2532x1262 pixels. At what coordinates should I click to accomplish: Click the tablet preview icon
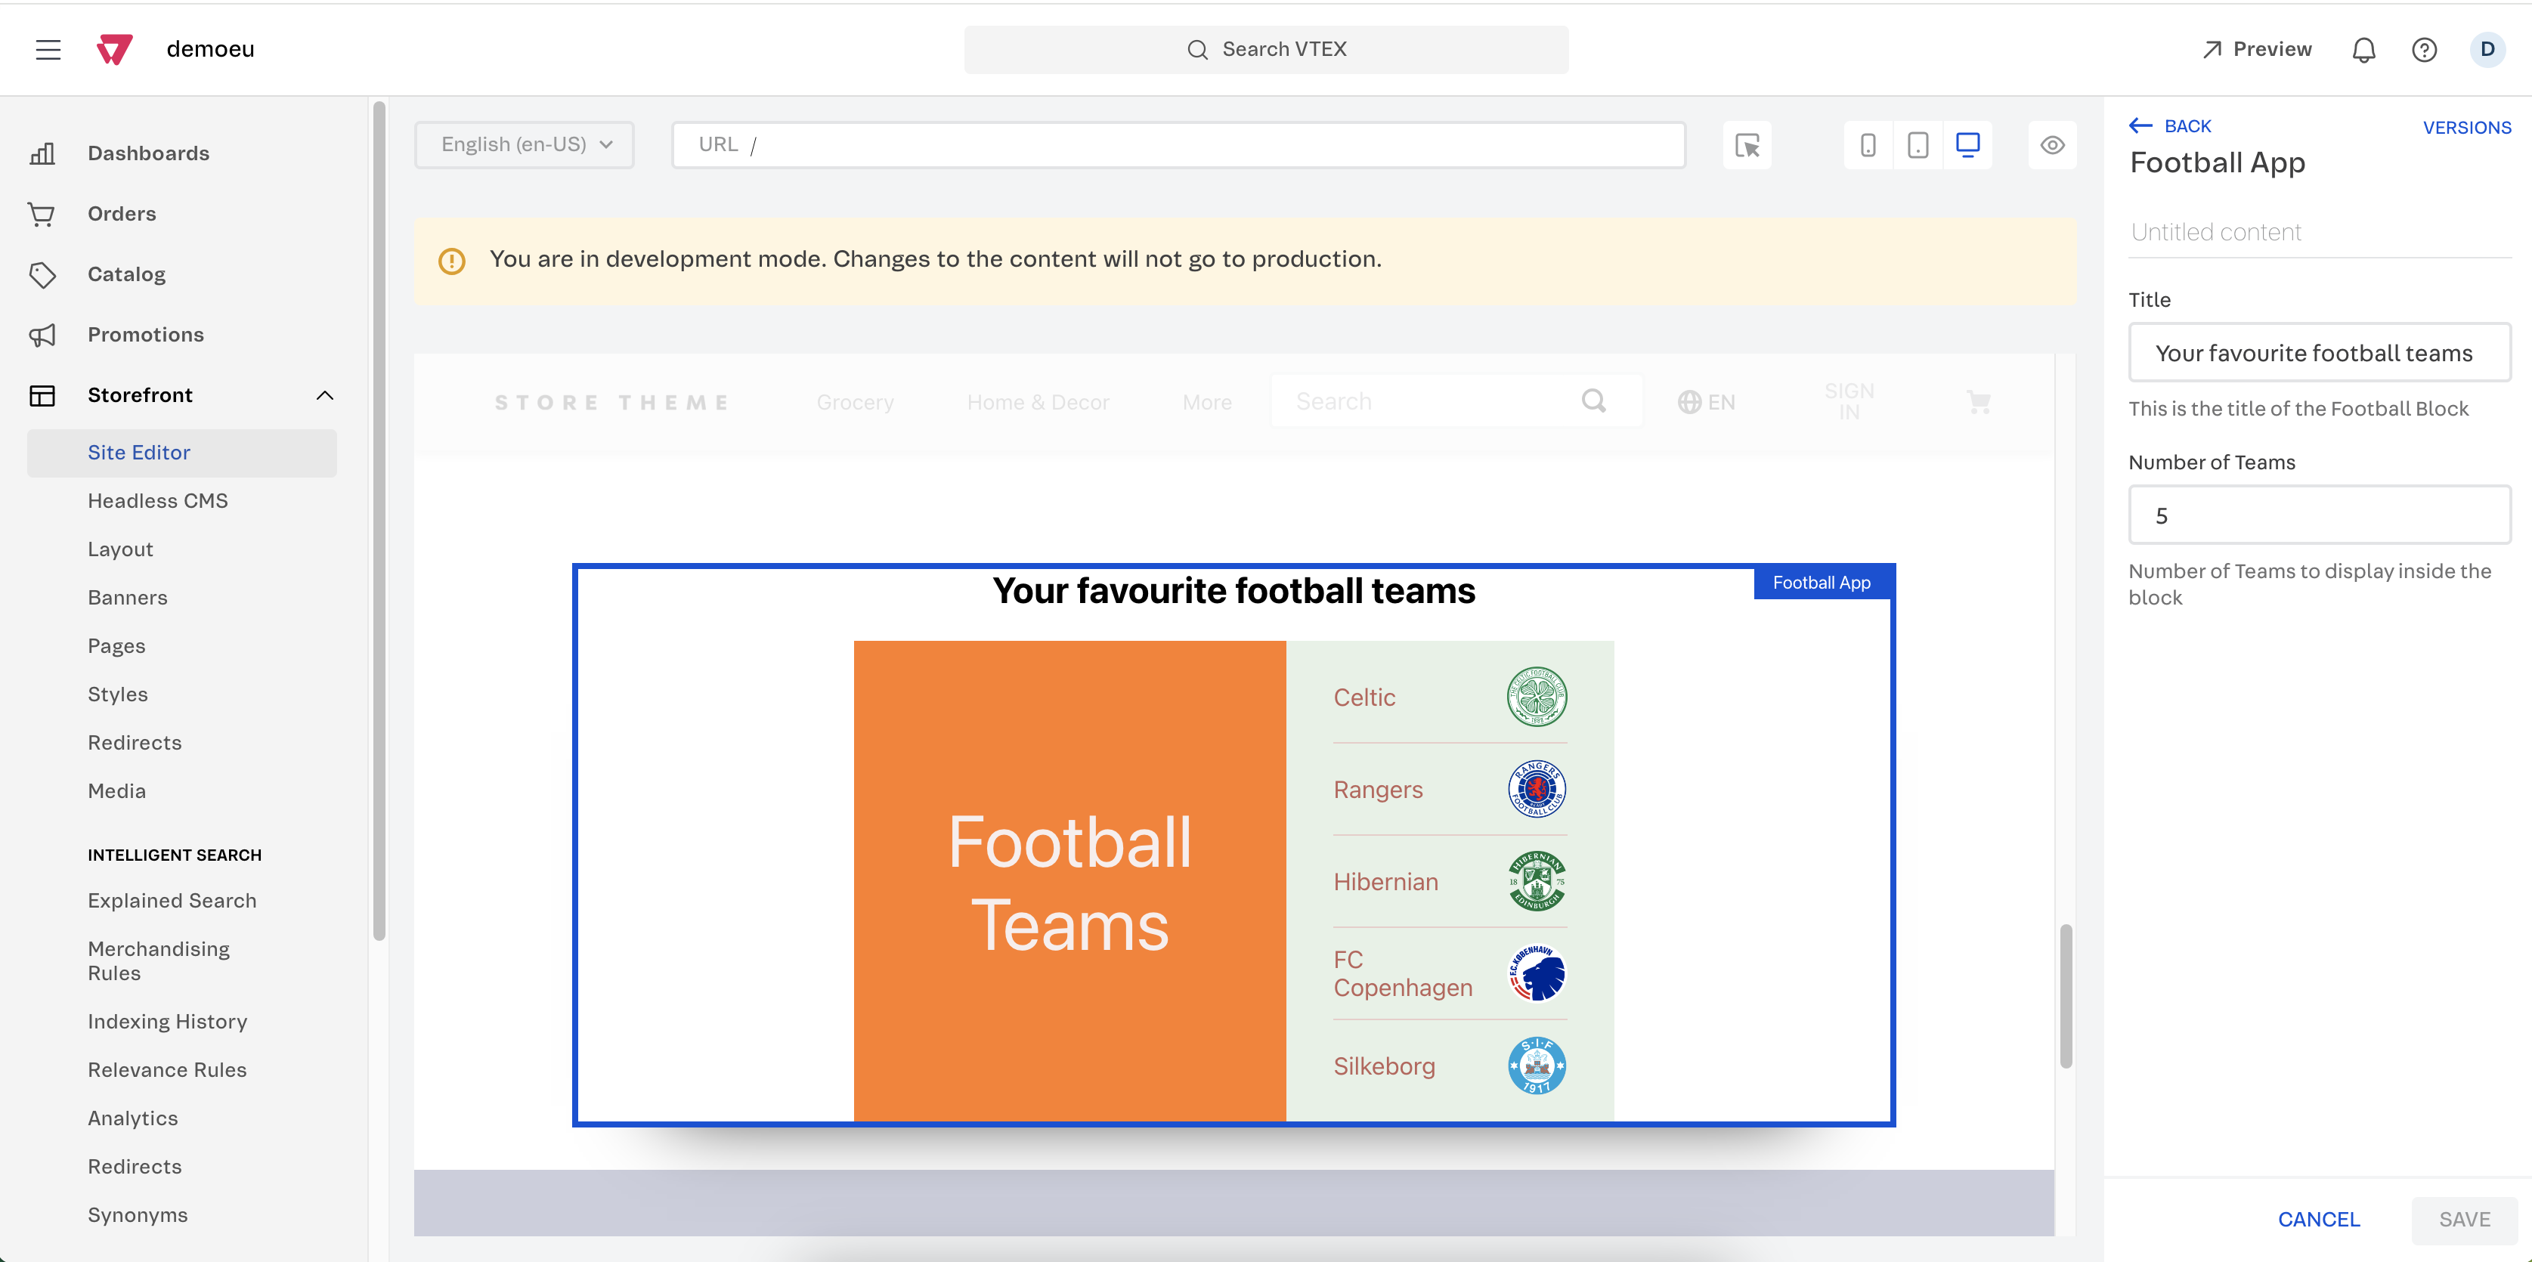click(x=1918, y=144)
